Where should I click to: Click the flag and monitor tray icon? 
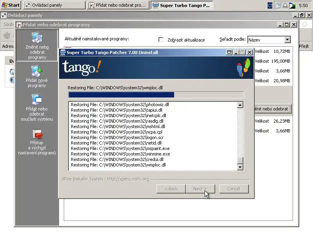coord(292,5)
